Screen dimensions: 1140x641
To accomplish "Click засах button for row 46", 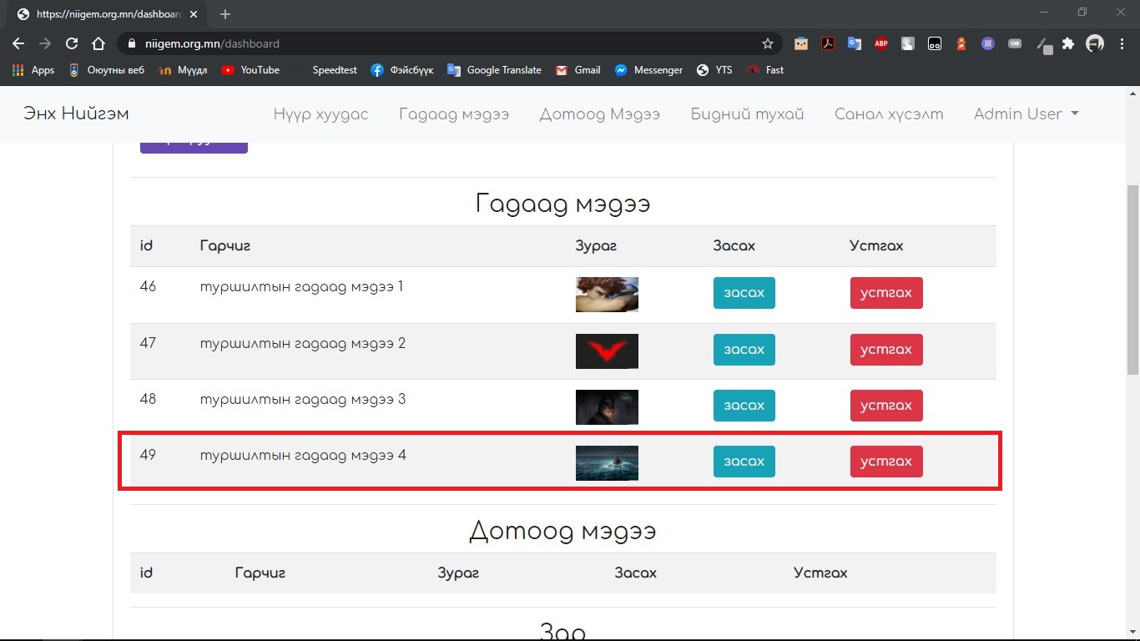I will pos(744,293).
